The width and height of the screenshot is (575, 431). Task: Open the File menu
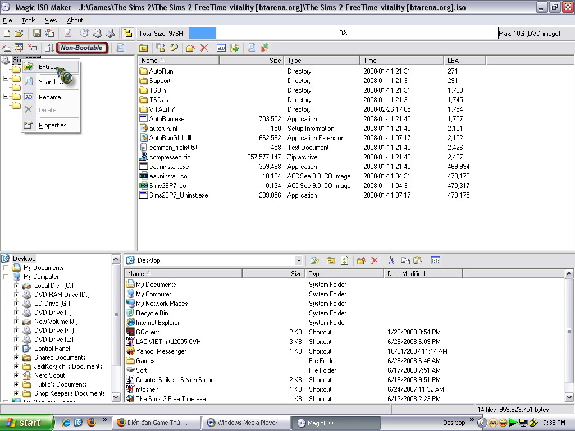[7, 20]
